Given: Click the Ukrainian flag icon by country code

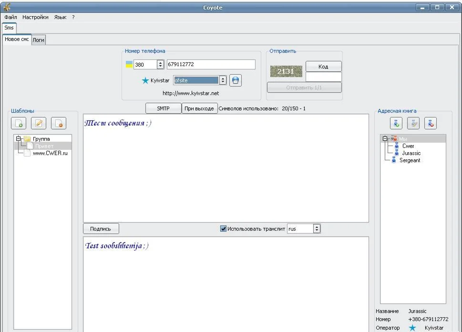Looking at the screenshot, I should pyautogui.click(x=129, y=64).
